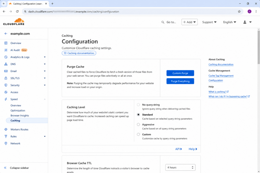Open Configuration link under Cache Management
The width and height of the screenshot is (260, 173).
216,80
